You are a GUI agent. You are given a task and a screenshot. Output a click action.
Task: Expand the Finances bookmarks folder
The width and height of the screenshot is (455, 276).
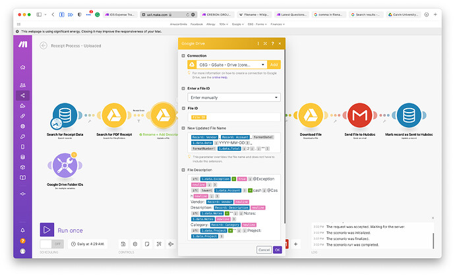(278, 24)
